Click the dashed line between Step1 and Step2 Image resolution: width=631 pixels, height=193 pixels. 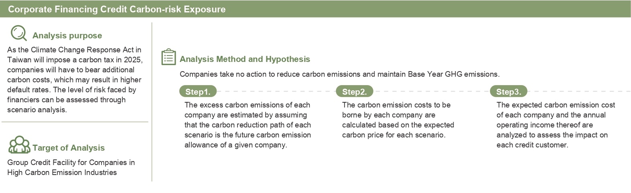(x=276, y=92)
